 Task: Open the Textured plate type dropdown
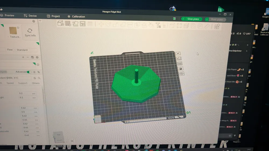15,37
